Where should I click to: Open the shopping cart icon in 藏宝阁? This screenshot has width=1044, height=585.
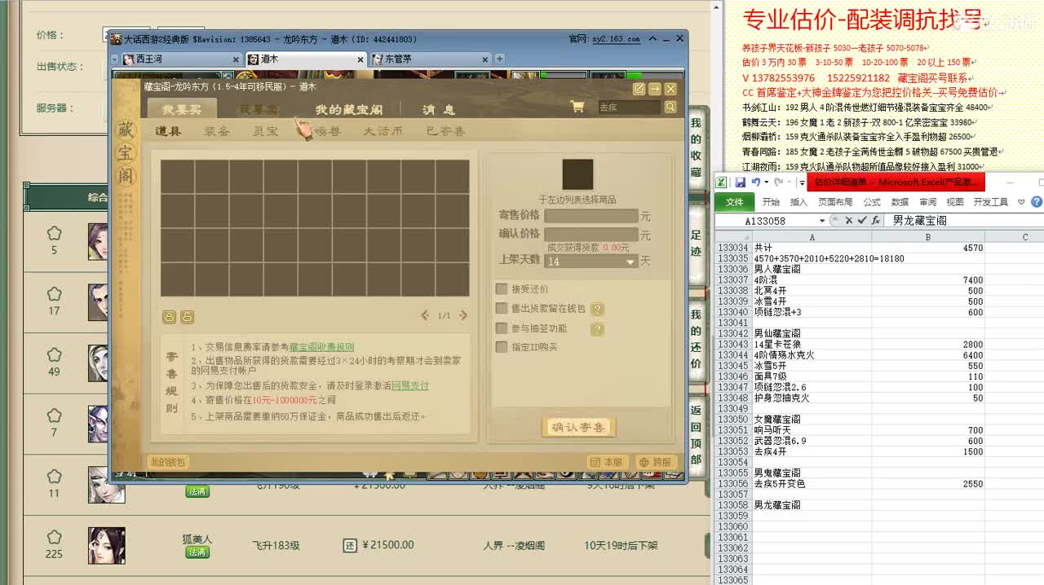click(x=577, y=107)
